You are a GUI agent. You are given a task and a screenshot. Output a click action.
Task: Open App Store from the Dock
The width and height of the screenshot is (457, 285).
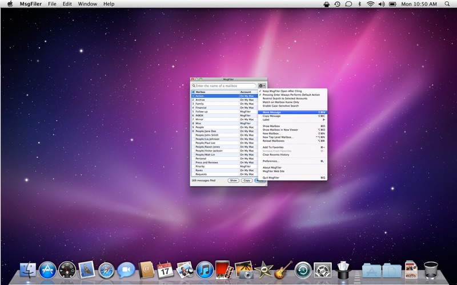point(47,270)
